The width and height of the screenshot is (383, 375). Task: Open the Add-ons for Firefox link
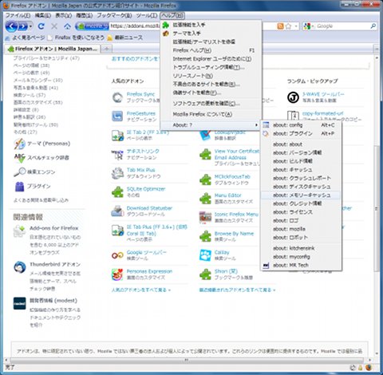pyautogui.click(x=54, y=228)
